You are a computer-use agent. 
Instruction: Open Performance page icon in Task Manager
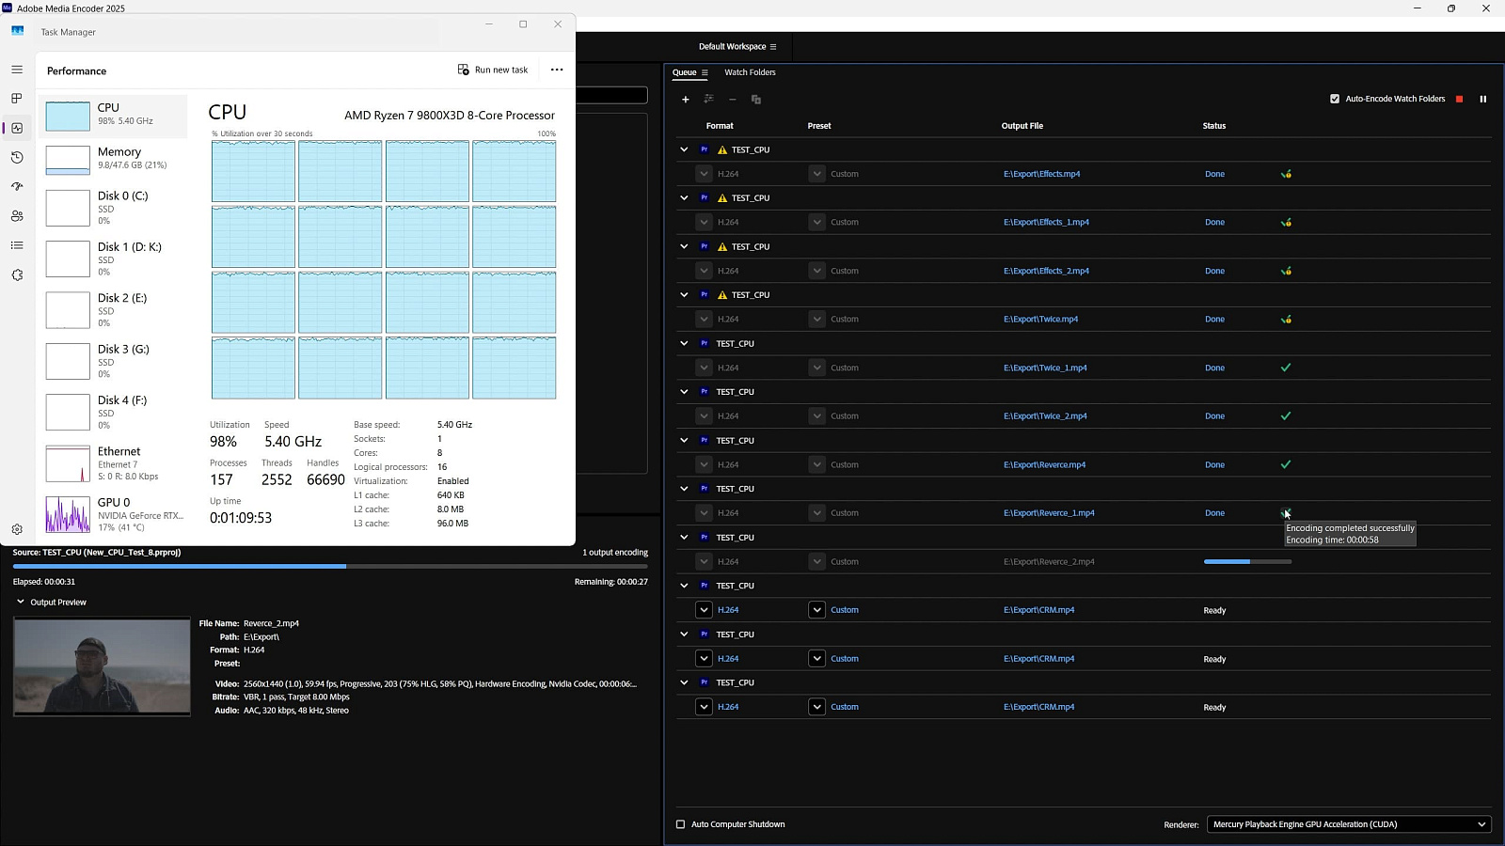(x=17, y=128)
